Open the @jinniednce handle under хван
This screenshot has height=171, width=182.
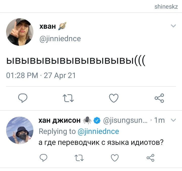click(x=60, y=39)
